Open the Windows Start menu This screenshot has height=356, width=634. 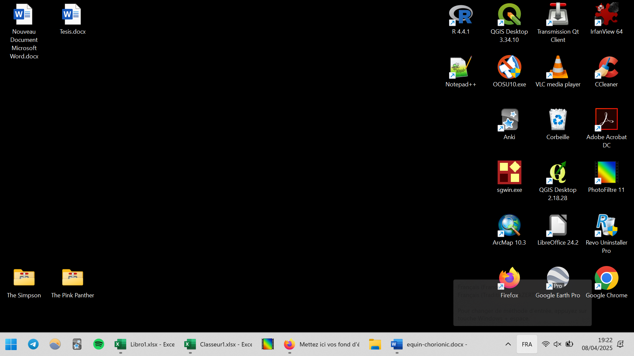(11, 344)
